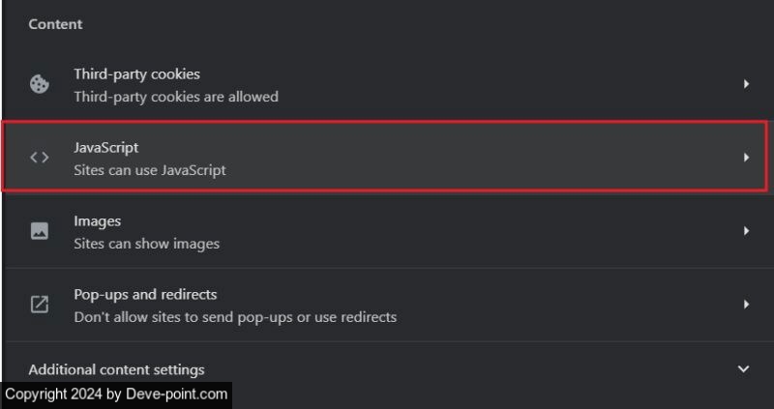The height and width of the screenshot is (409, 774).
Task: Open Images settings using its right arrow
Action: tap(746, 231)
